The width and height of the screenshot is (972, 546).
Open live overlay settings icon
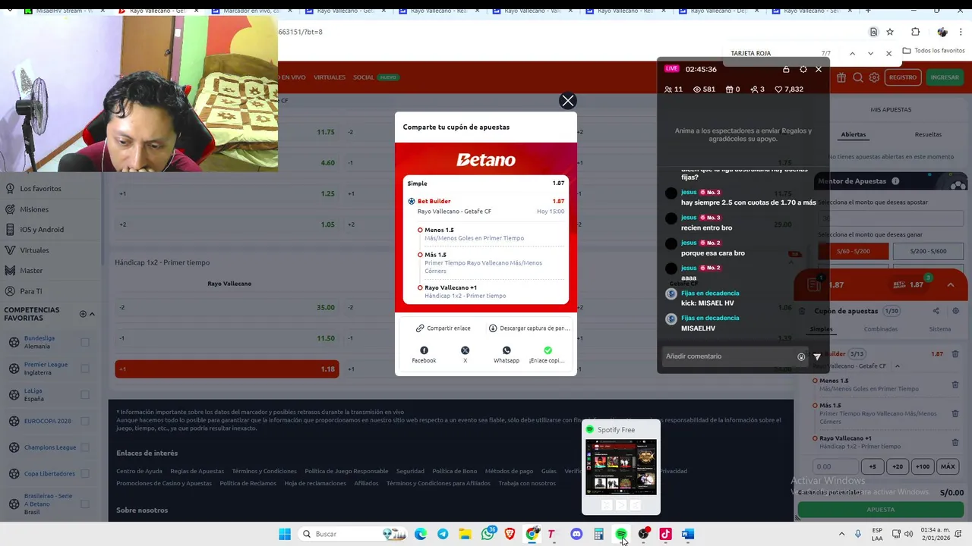pos(803,69)
